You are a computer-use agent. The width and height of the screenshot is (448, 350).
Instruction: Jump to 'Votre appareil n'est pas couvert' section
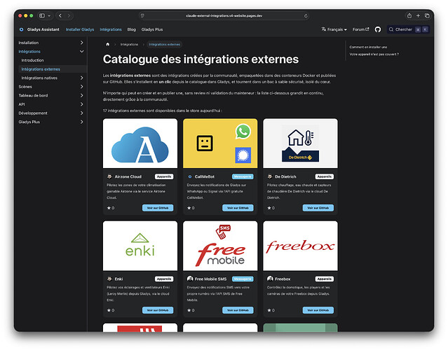coord(374,54)
